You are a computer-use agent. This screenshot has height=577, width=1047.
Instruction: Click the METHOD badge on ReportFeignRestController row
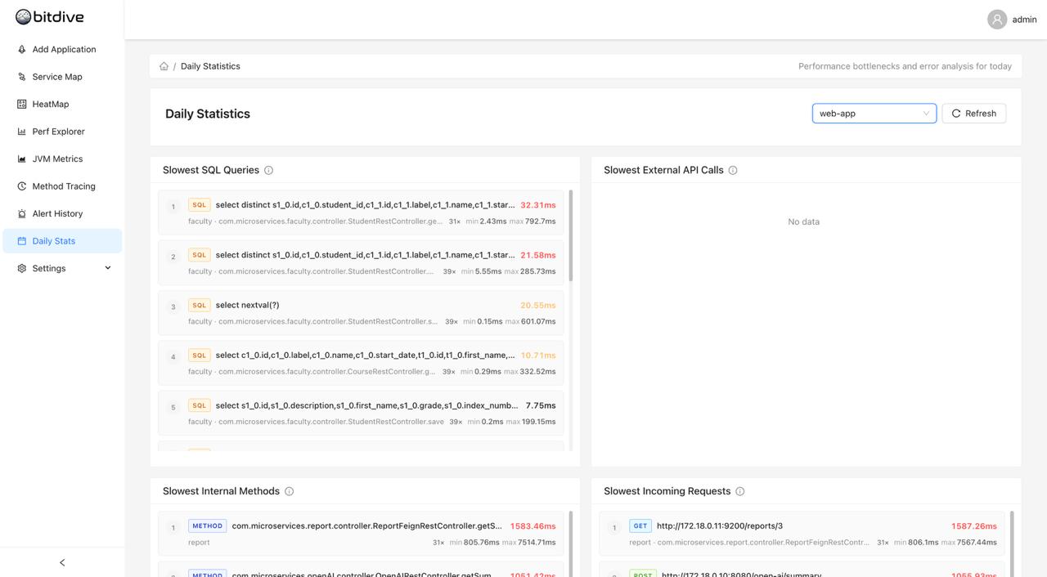pyautogui.click(x=207, y=526)
